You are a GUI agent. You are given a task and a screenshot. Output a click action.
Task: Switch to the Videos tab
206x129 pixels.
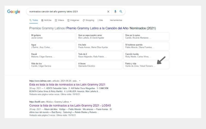(59, 20)
